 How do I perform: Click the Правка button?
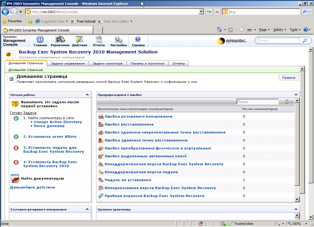[288, 78]
